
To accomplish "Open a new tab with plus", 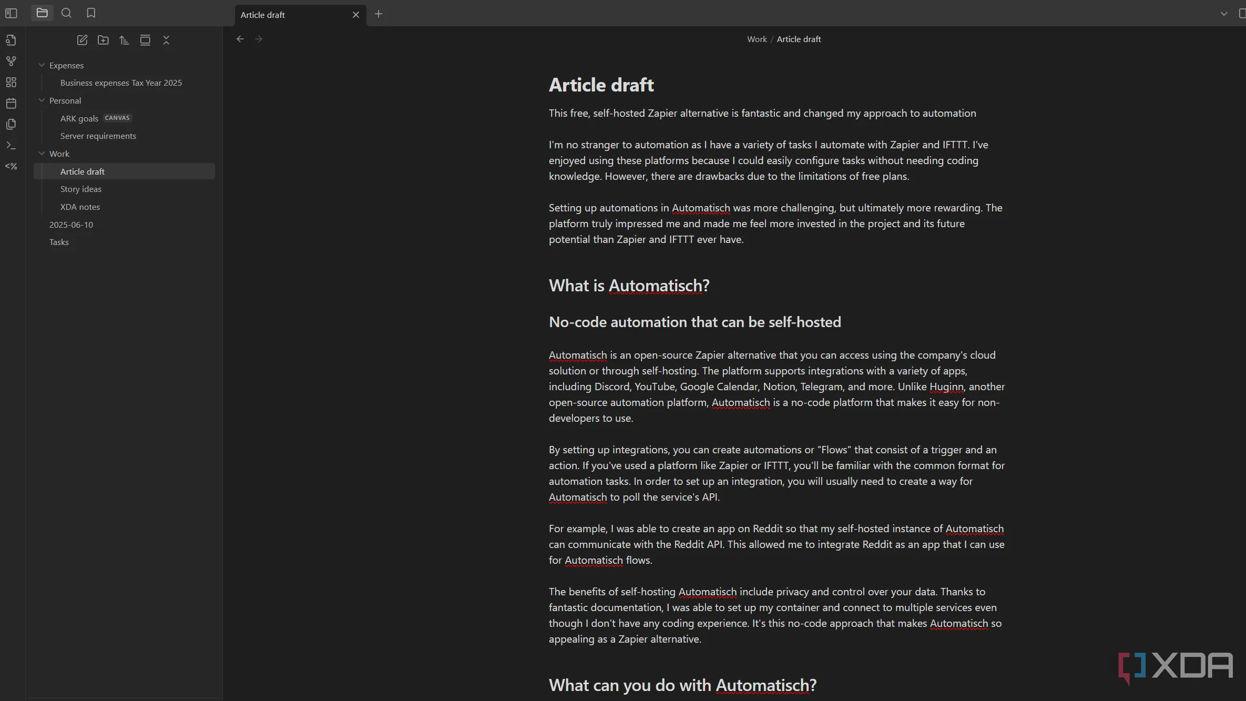I will tap(379, 14).
